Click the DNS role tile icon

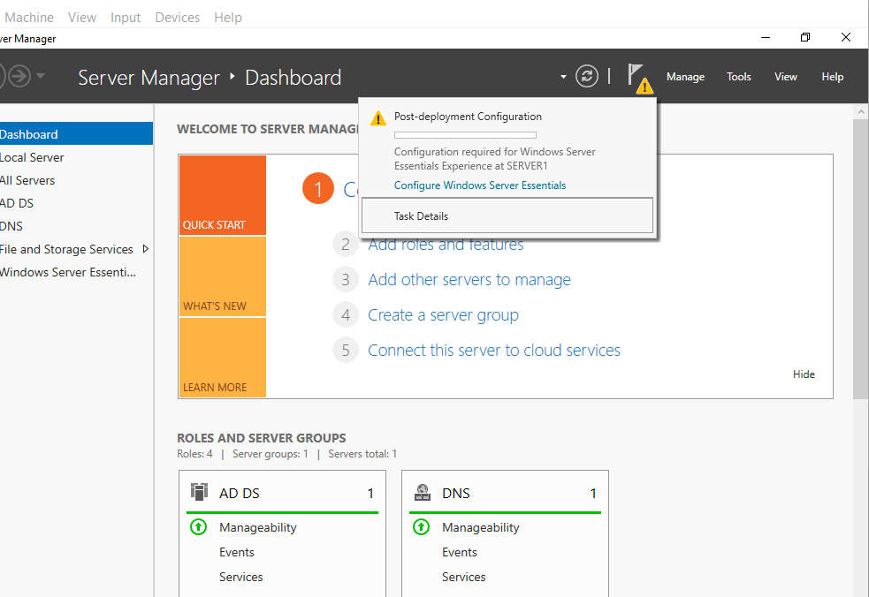(423, 492)
